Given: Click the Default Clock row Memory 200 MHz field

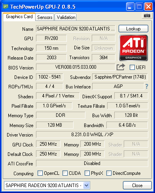Looking at the screenshot, I should point(93,154).
